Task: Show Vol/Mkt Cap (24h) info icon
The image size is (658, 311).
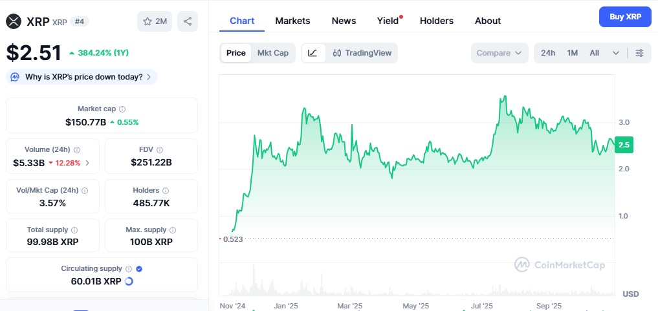Action: click(x=85, y=190)
